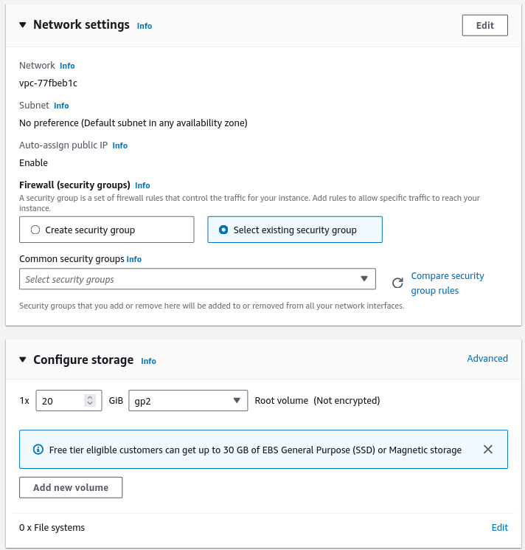Click the Edit button in Network settings
Viewport: 525px width, 550px height.
(x=484, y=25)
